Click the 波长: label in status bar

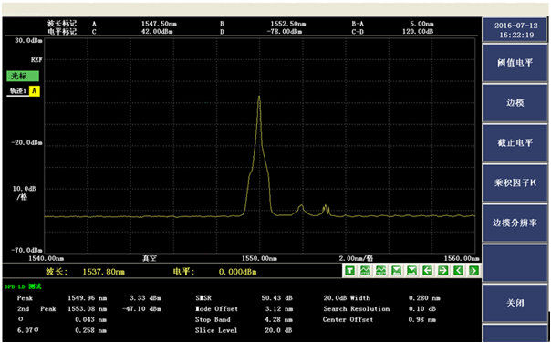pyautogui.click(x=57, y=272)
